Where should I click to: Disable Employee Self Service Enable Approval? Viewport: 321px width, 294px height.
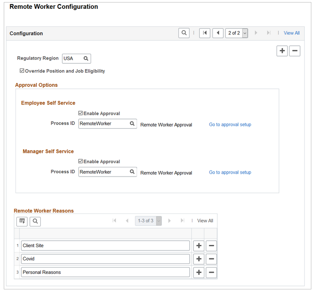tap(81, 113)
